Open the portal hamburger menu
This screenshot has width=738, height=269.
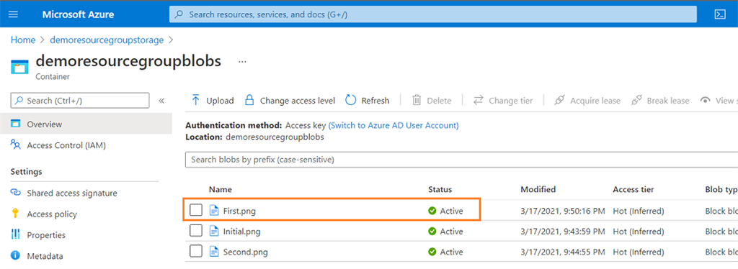pos(13,14)
